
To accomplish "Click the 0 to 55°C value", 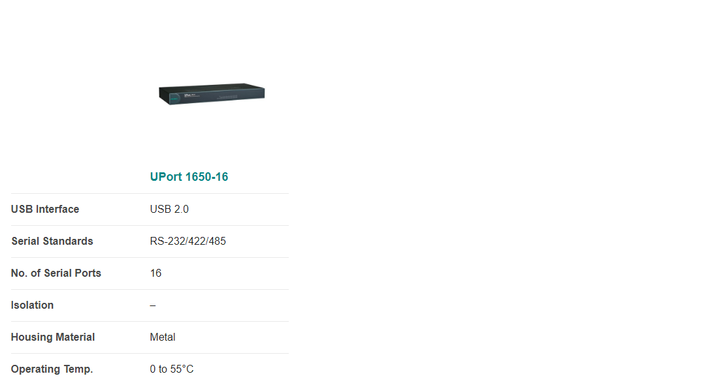I will click(172, 369).
